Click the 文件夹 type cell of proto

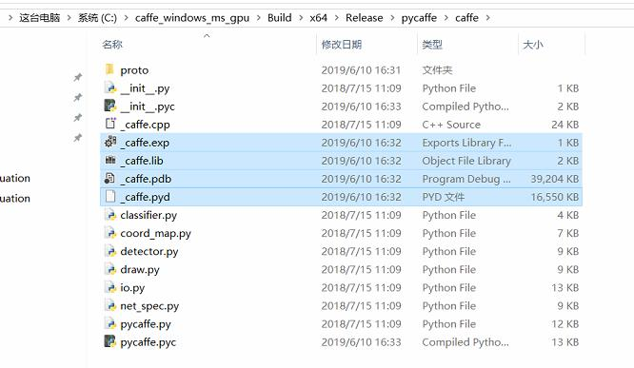point(437,70)
